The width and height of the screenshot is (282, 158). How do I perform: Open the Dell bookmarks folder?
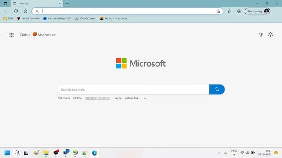click(8, 18)
